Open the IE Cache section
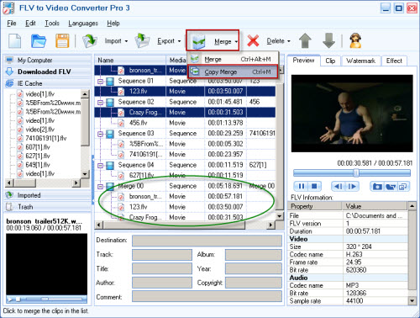 coord(48,83)
